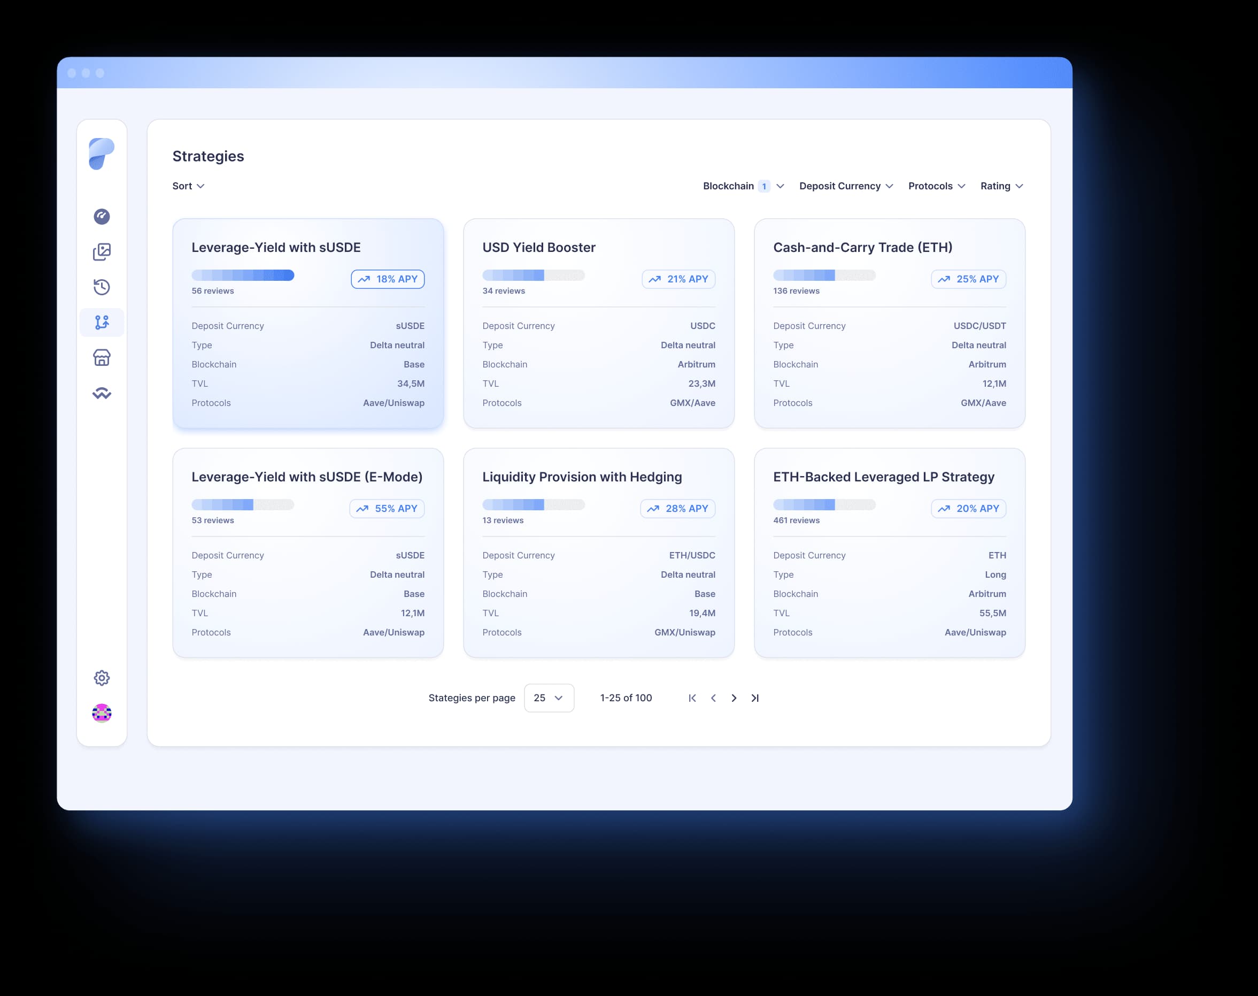
Task: Return to the first page using skip-back arrow
Action: pyautogui.click(x=692, y=698)
